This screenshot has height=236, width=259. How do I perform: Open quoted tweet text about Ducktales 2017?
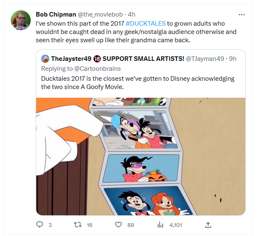coord(138,82)
